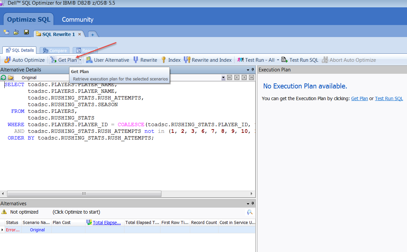Click the Cost in Service Units column header
Image resolution: width=407 pixels, height=252 pixels.
click(x=237, y=223)
